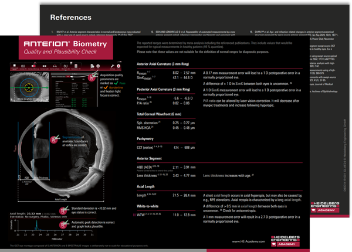Click the Posterior Axial Curvature (3 mm Ring) heading

coord(164,89)
